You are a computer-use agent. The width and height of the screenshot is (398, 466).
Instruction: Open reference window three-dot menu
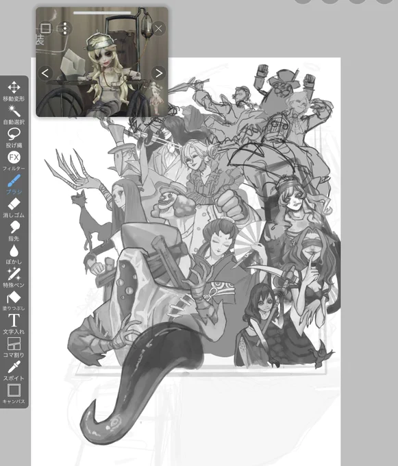[65, 29]
